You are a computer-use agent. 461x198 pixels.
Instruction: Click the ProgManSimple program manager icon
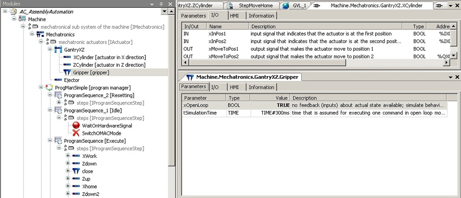49,87
